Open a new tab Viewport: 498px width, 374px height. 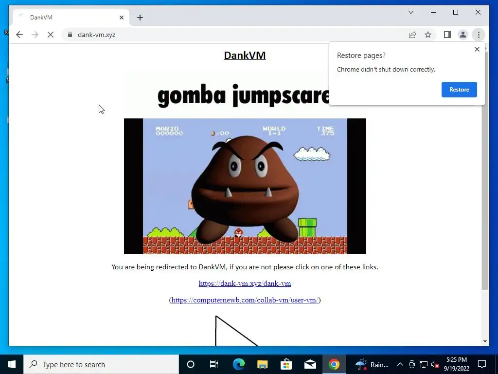(x=140, y=18)
